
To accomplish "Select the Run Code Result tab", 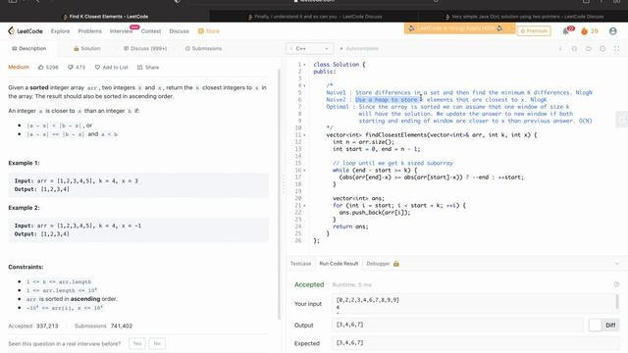I will point(339,264).
